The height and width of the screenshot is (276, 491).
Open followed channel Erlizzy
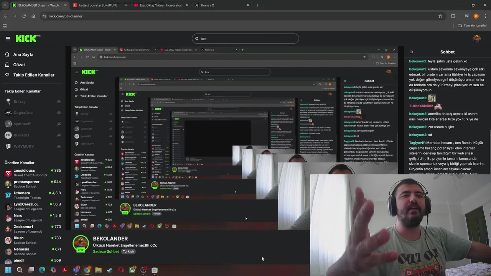(33, 102)
